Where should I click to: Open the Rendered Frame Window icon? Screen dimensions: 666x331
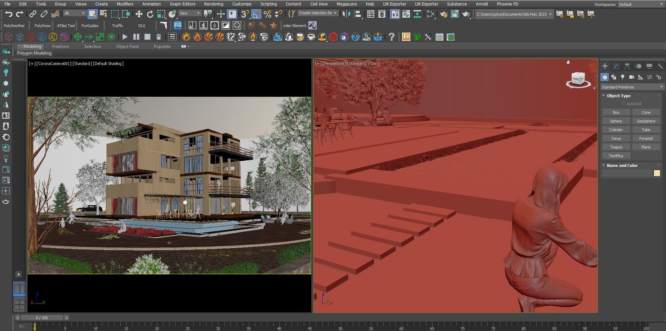tap(454, 14)
